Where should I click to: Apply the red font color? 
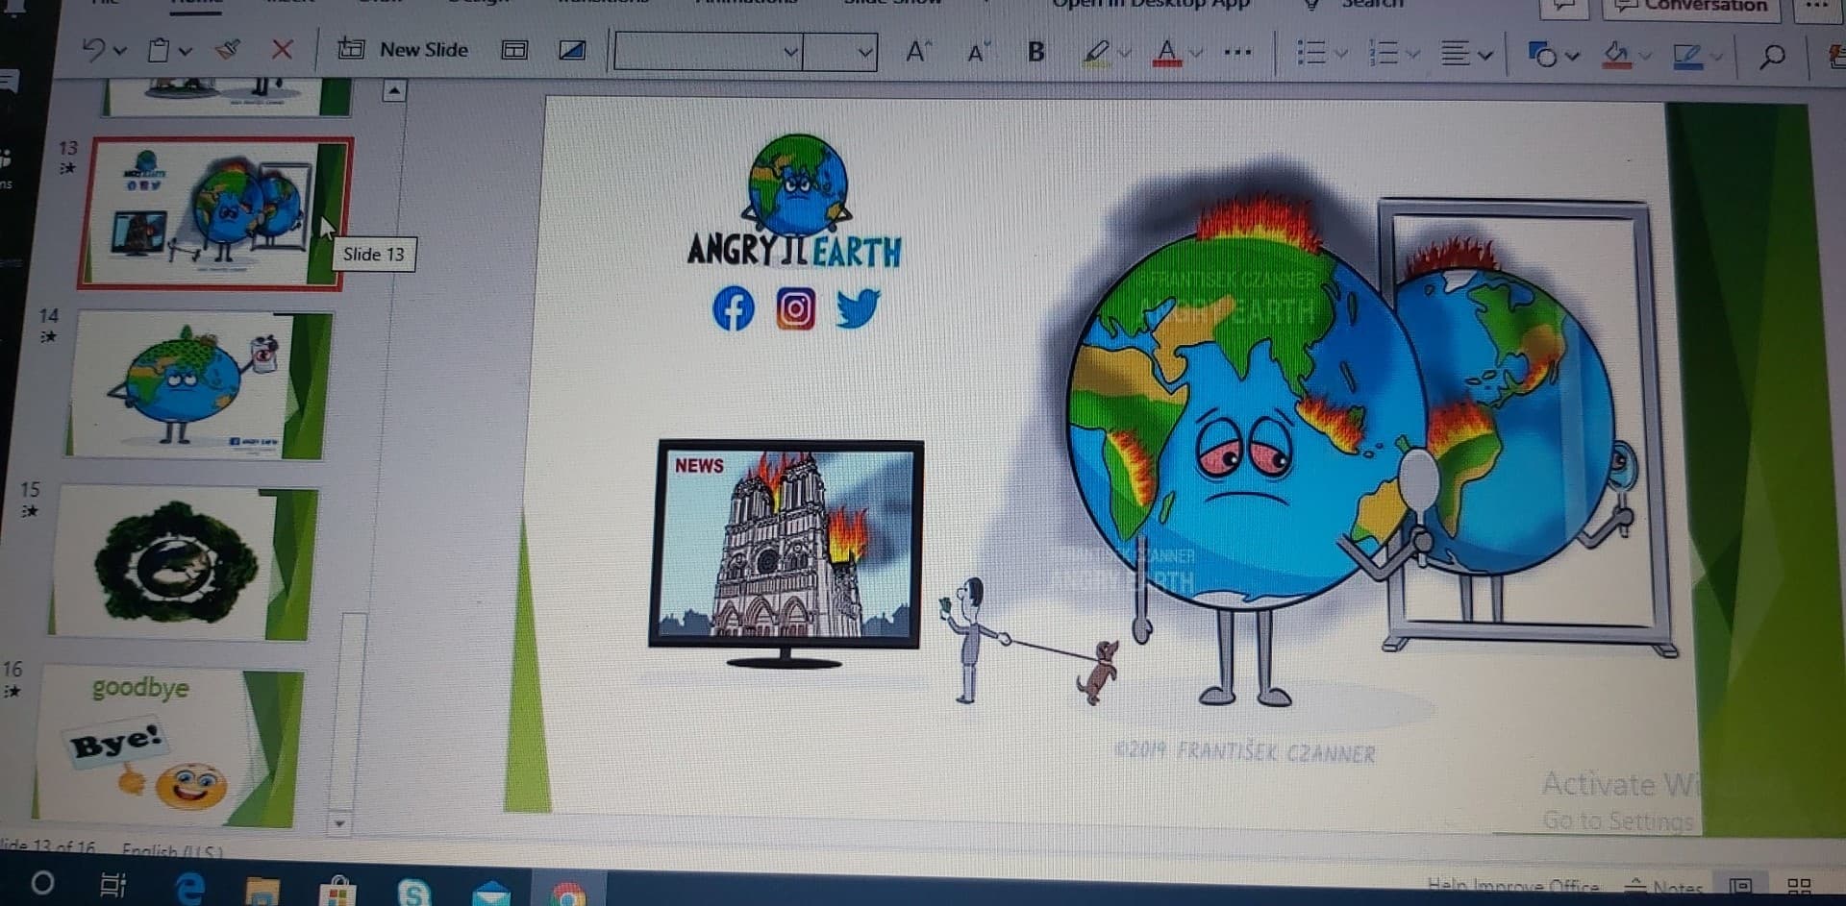coord(1166,52)
